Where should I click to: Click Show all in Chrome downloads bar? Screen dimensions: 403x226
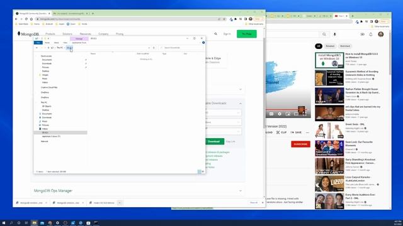click(254, 203)
